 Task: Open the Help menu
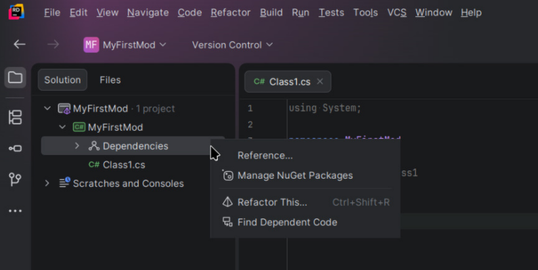coord(471,13)
